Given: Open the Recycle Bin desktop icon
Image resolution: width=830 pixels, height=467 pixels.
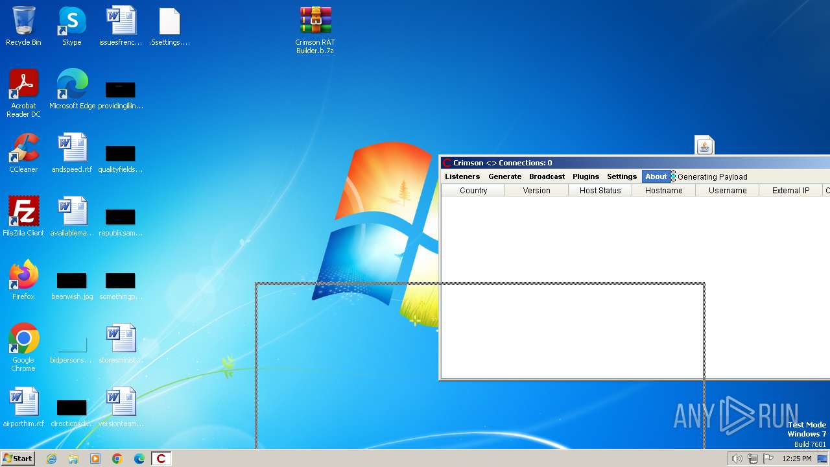Looking at the screenshot, I should (x=23, y=26).
